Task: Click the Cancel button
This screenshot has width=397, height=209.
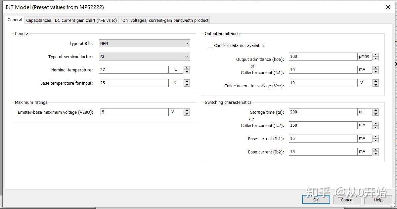Action: point(347,200)
